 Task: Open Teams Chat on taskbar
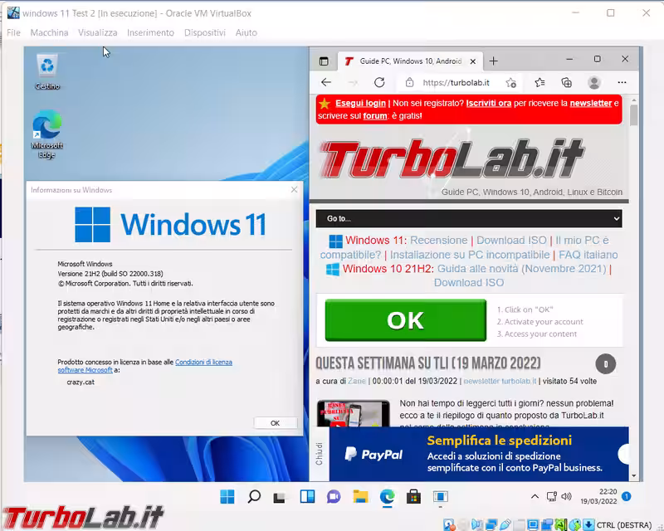[334, 497]
